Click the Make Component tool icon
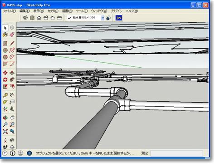Viewport: 215px width, 164px height. click(x=12, y=28)
